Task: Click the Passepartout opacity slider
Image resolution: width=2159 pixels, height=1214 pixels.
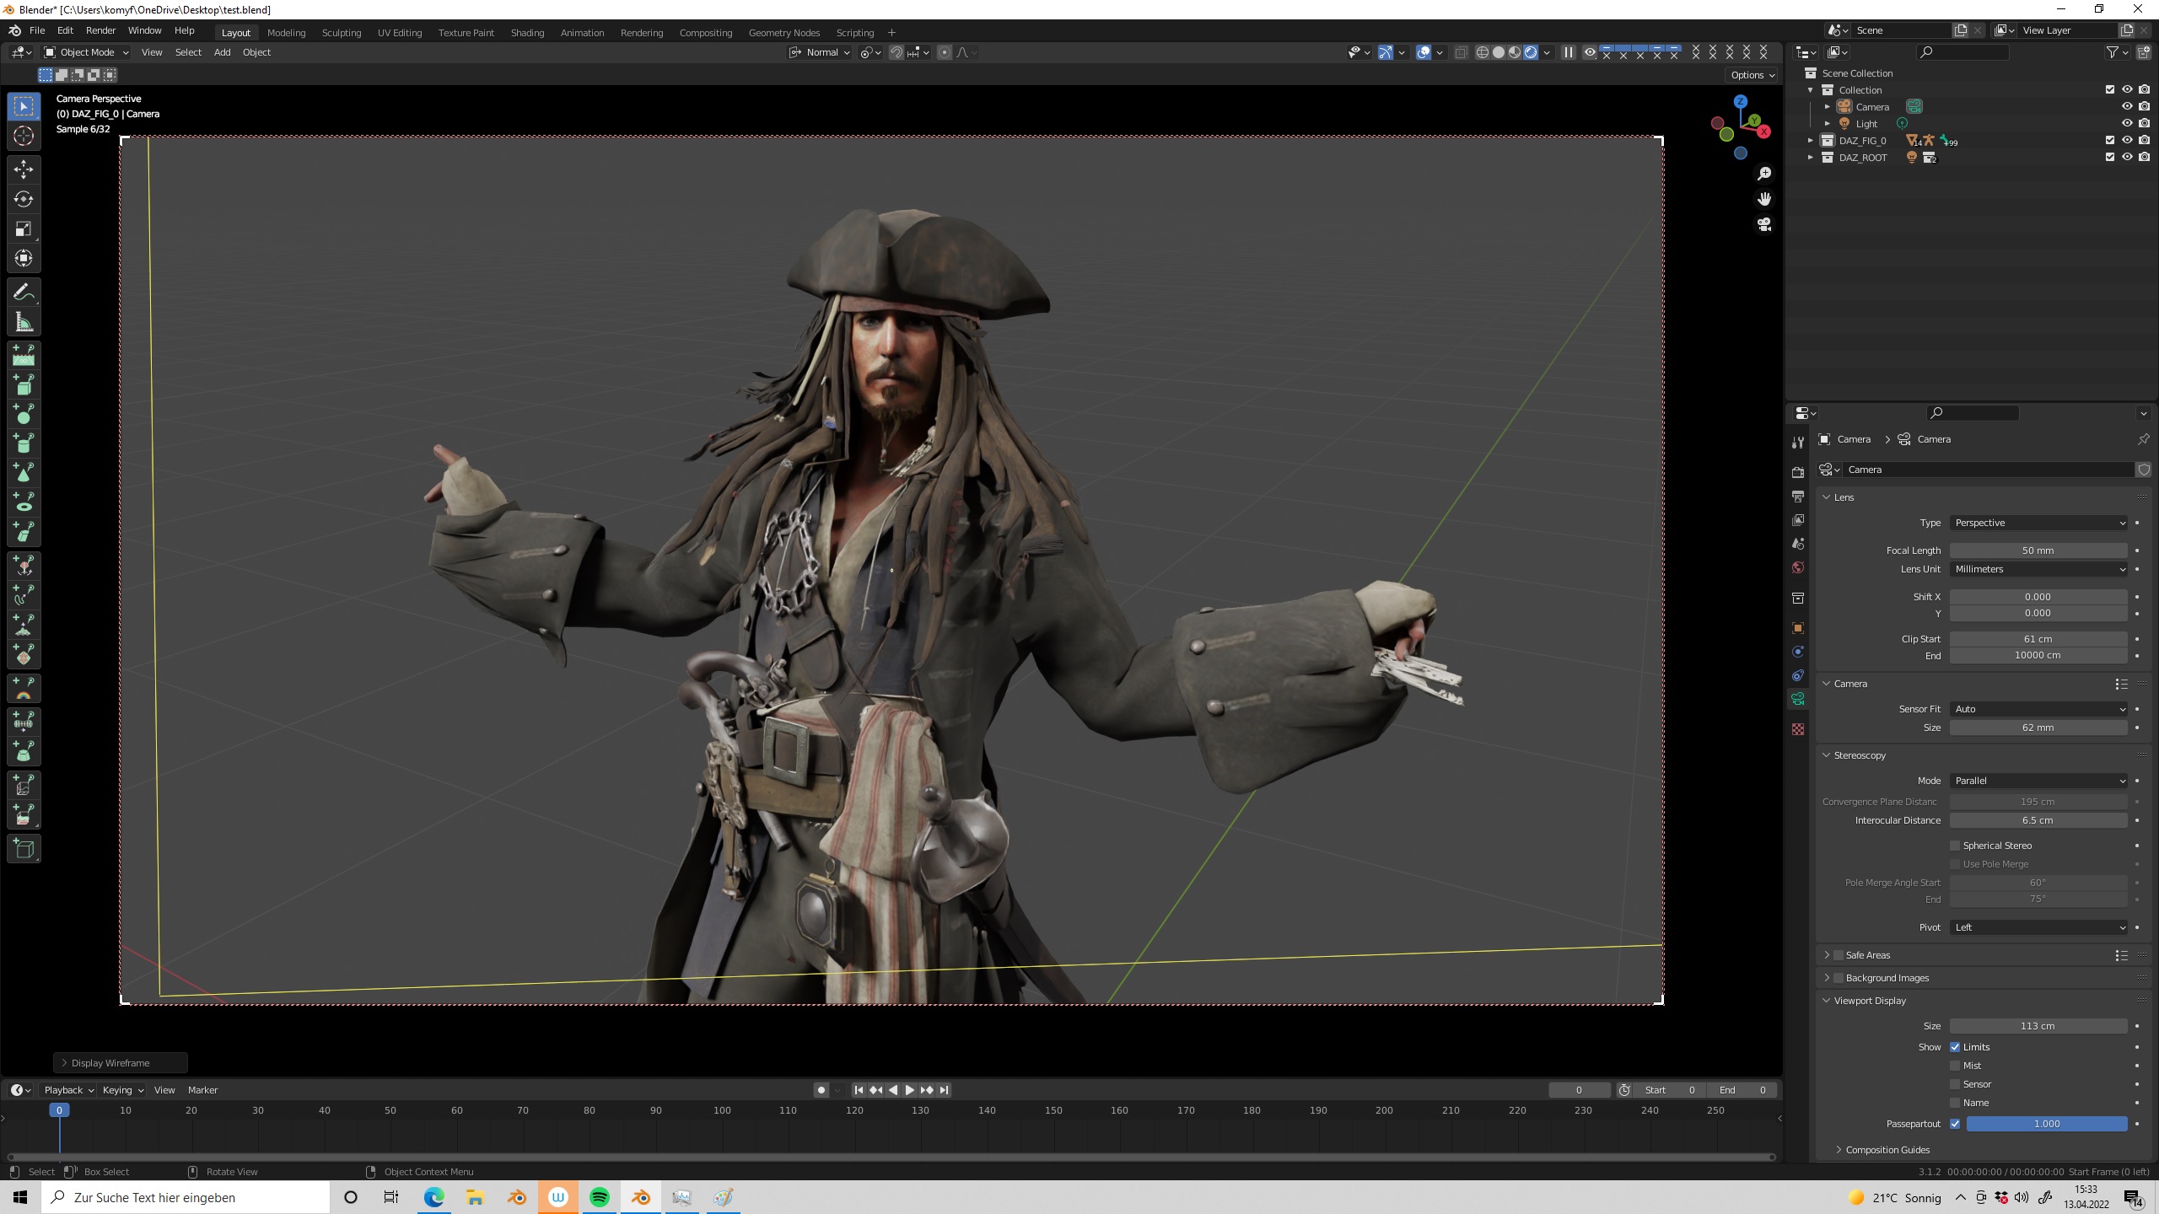Action: click(x=2046, y=1124)
